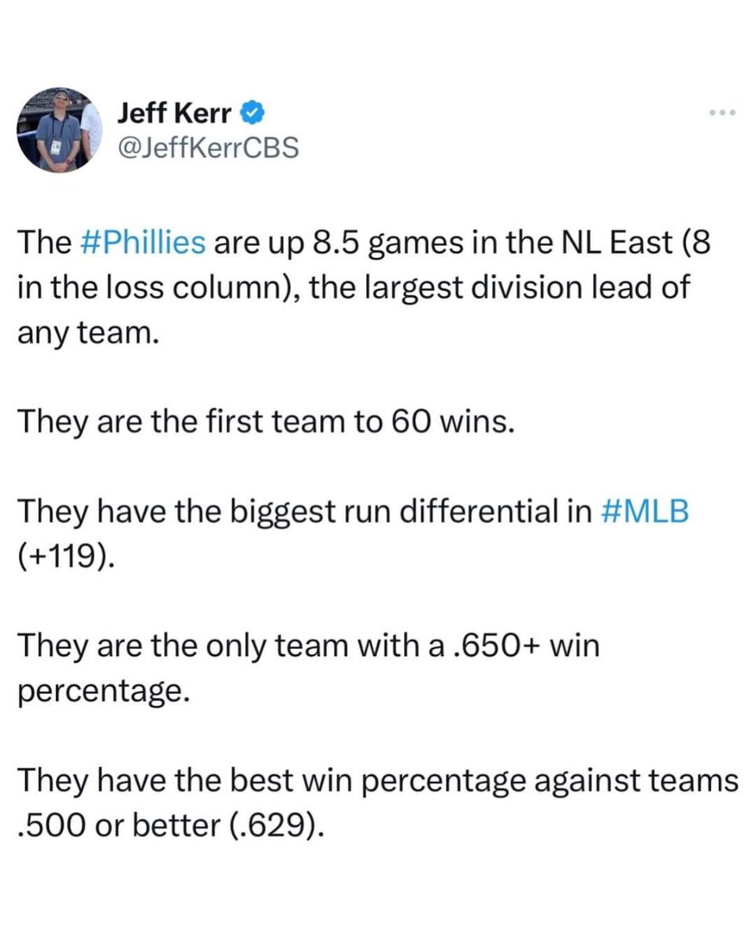Click the "largest division lead" phrase
Viewport: 756px width, 945px height.
(x=504, y=287)
